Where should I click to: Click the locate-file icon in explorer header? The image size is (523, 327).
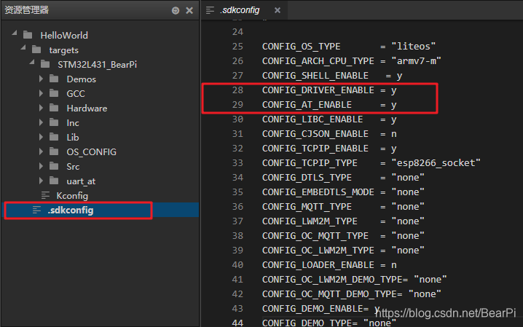coord(176,11)
